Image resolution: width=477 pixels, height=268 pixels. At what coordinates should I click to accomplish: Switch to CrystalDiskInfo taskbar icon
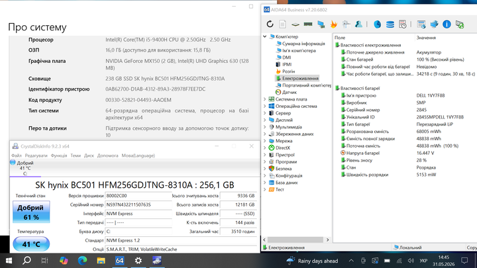[x=157, y=261]
